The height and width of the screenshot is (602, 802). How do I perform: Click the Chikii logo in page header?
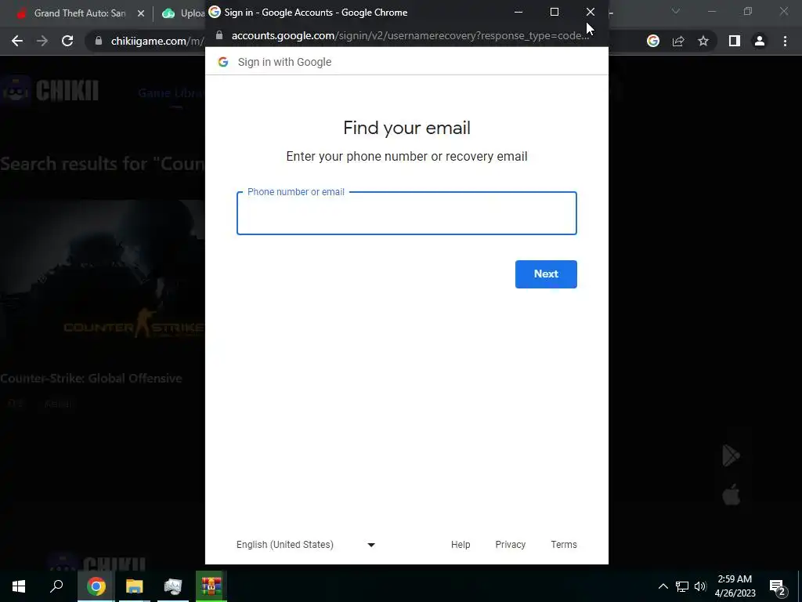coord(50,91)
